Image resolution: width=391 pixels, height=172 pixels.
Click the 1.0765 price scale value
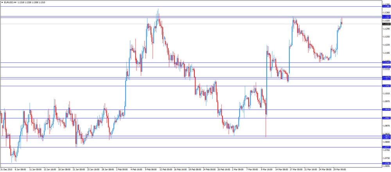pos(386,150)
